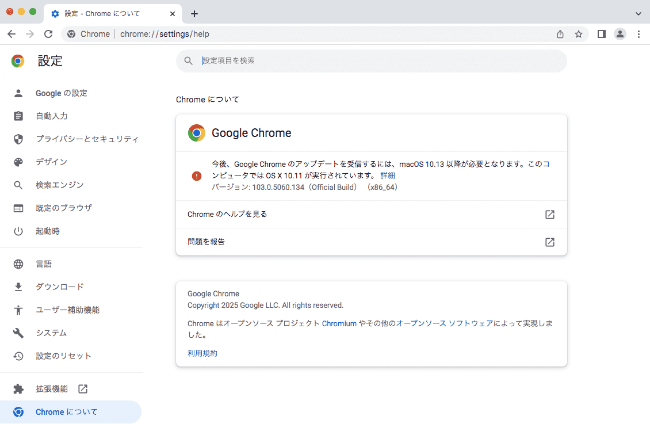650x435 pixels.
Task: Open 問題を報告 row
Action: coord(372,242)
